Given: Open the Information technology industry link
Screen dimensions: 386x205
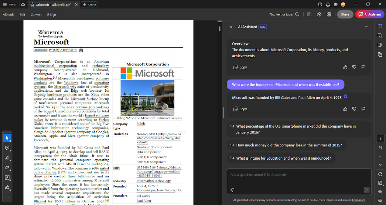Looking at the screenshot, I should (x=154, y=181).
